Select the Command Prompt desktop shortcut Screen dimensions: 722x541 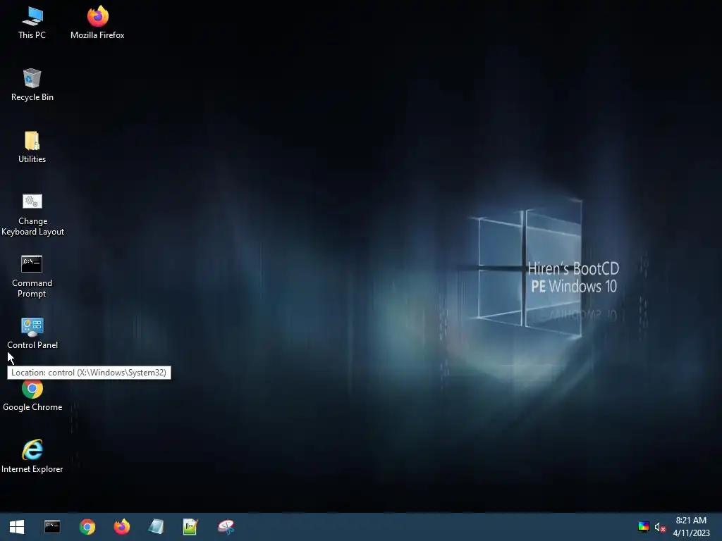point(32,276)
